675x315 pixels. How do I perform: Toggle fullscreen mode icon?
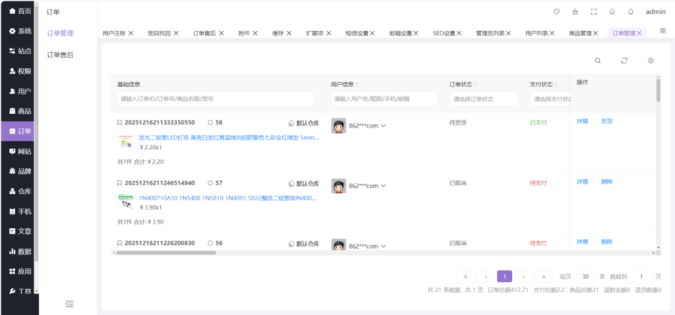click(594, 12)
